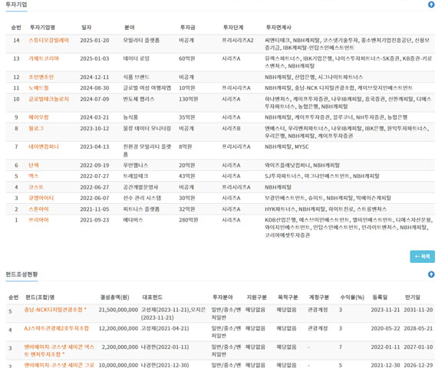Viewport: 445px width, 368px height.
Task: Open 큐엠아이티 company link
Action: 41,198
